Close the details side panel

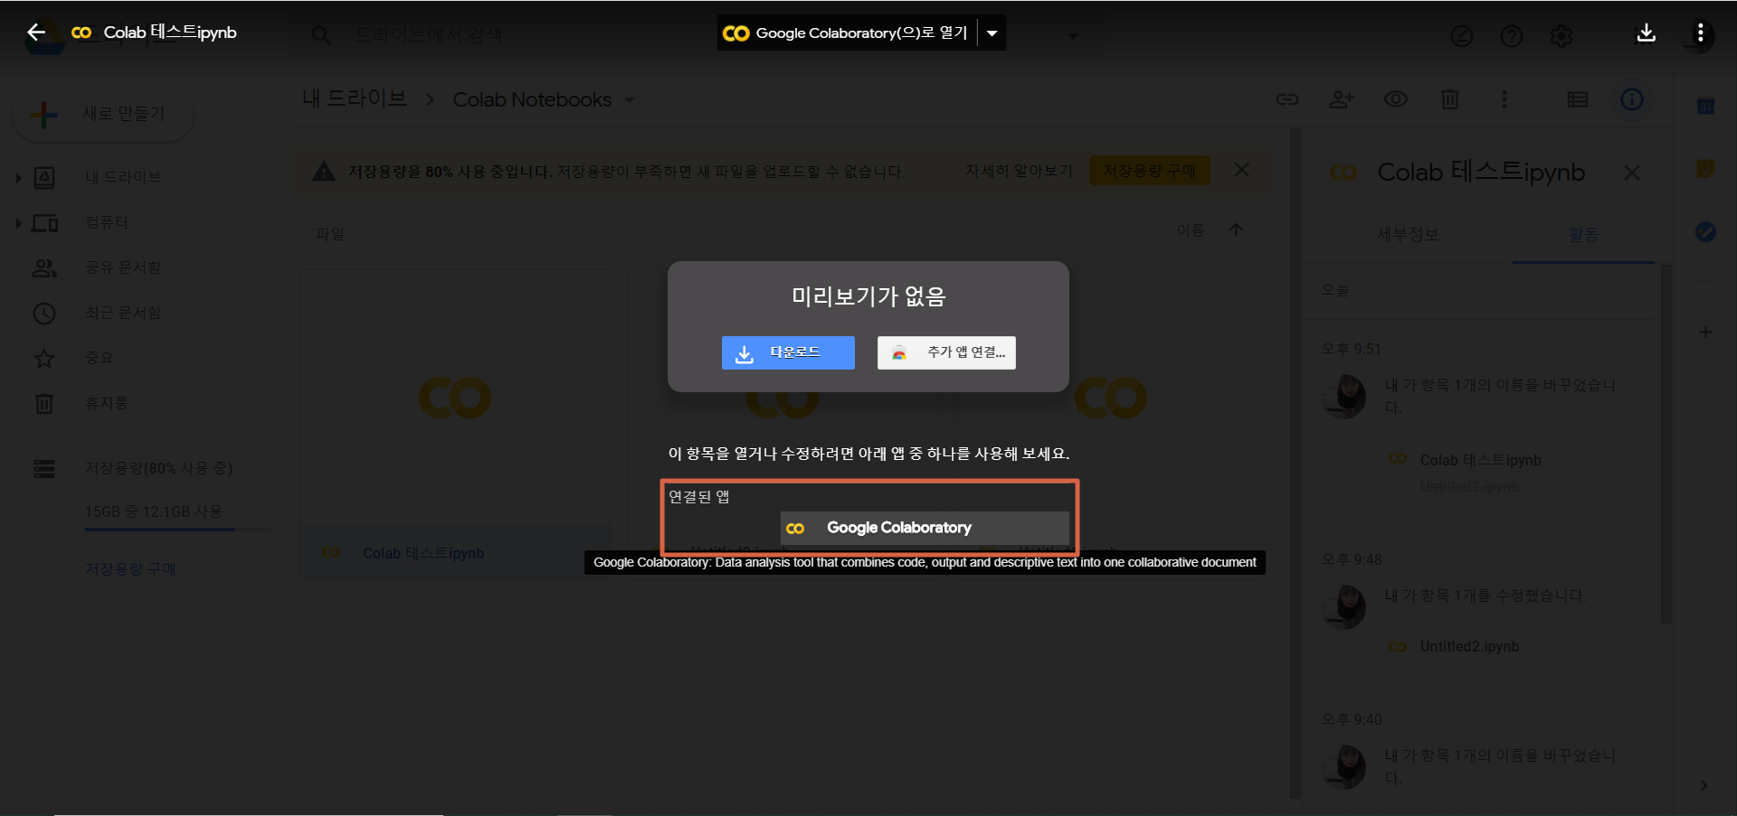tap(1632, 172)
